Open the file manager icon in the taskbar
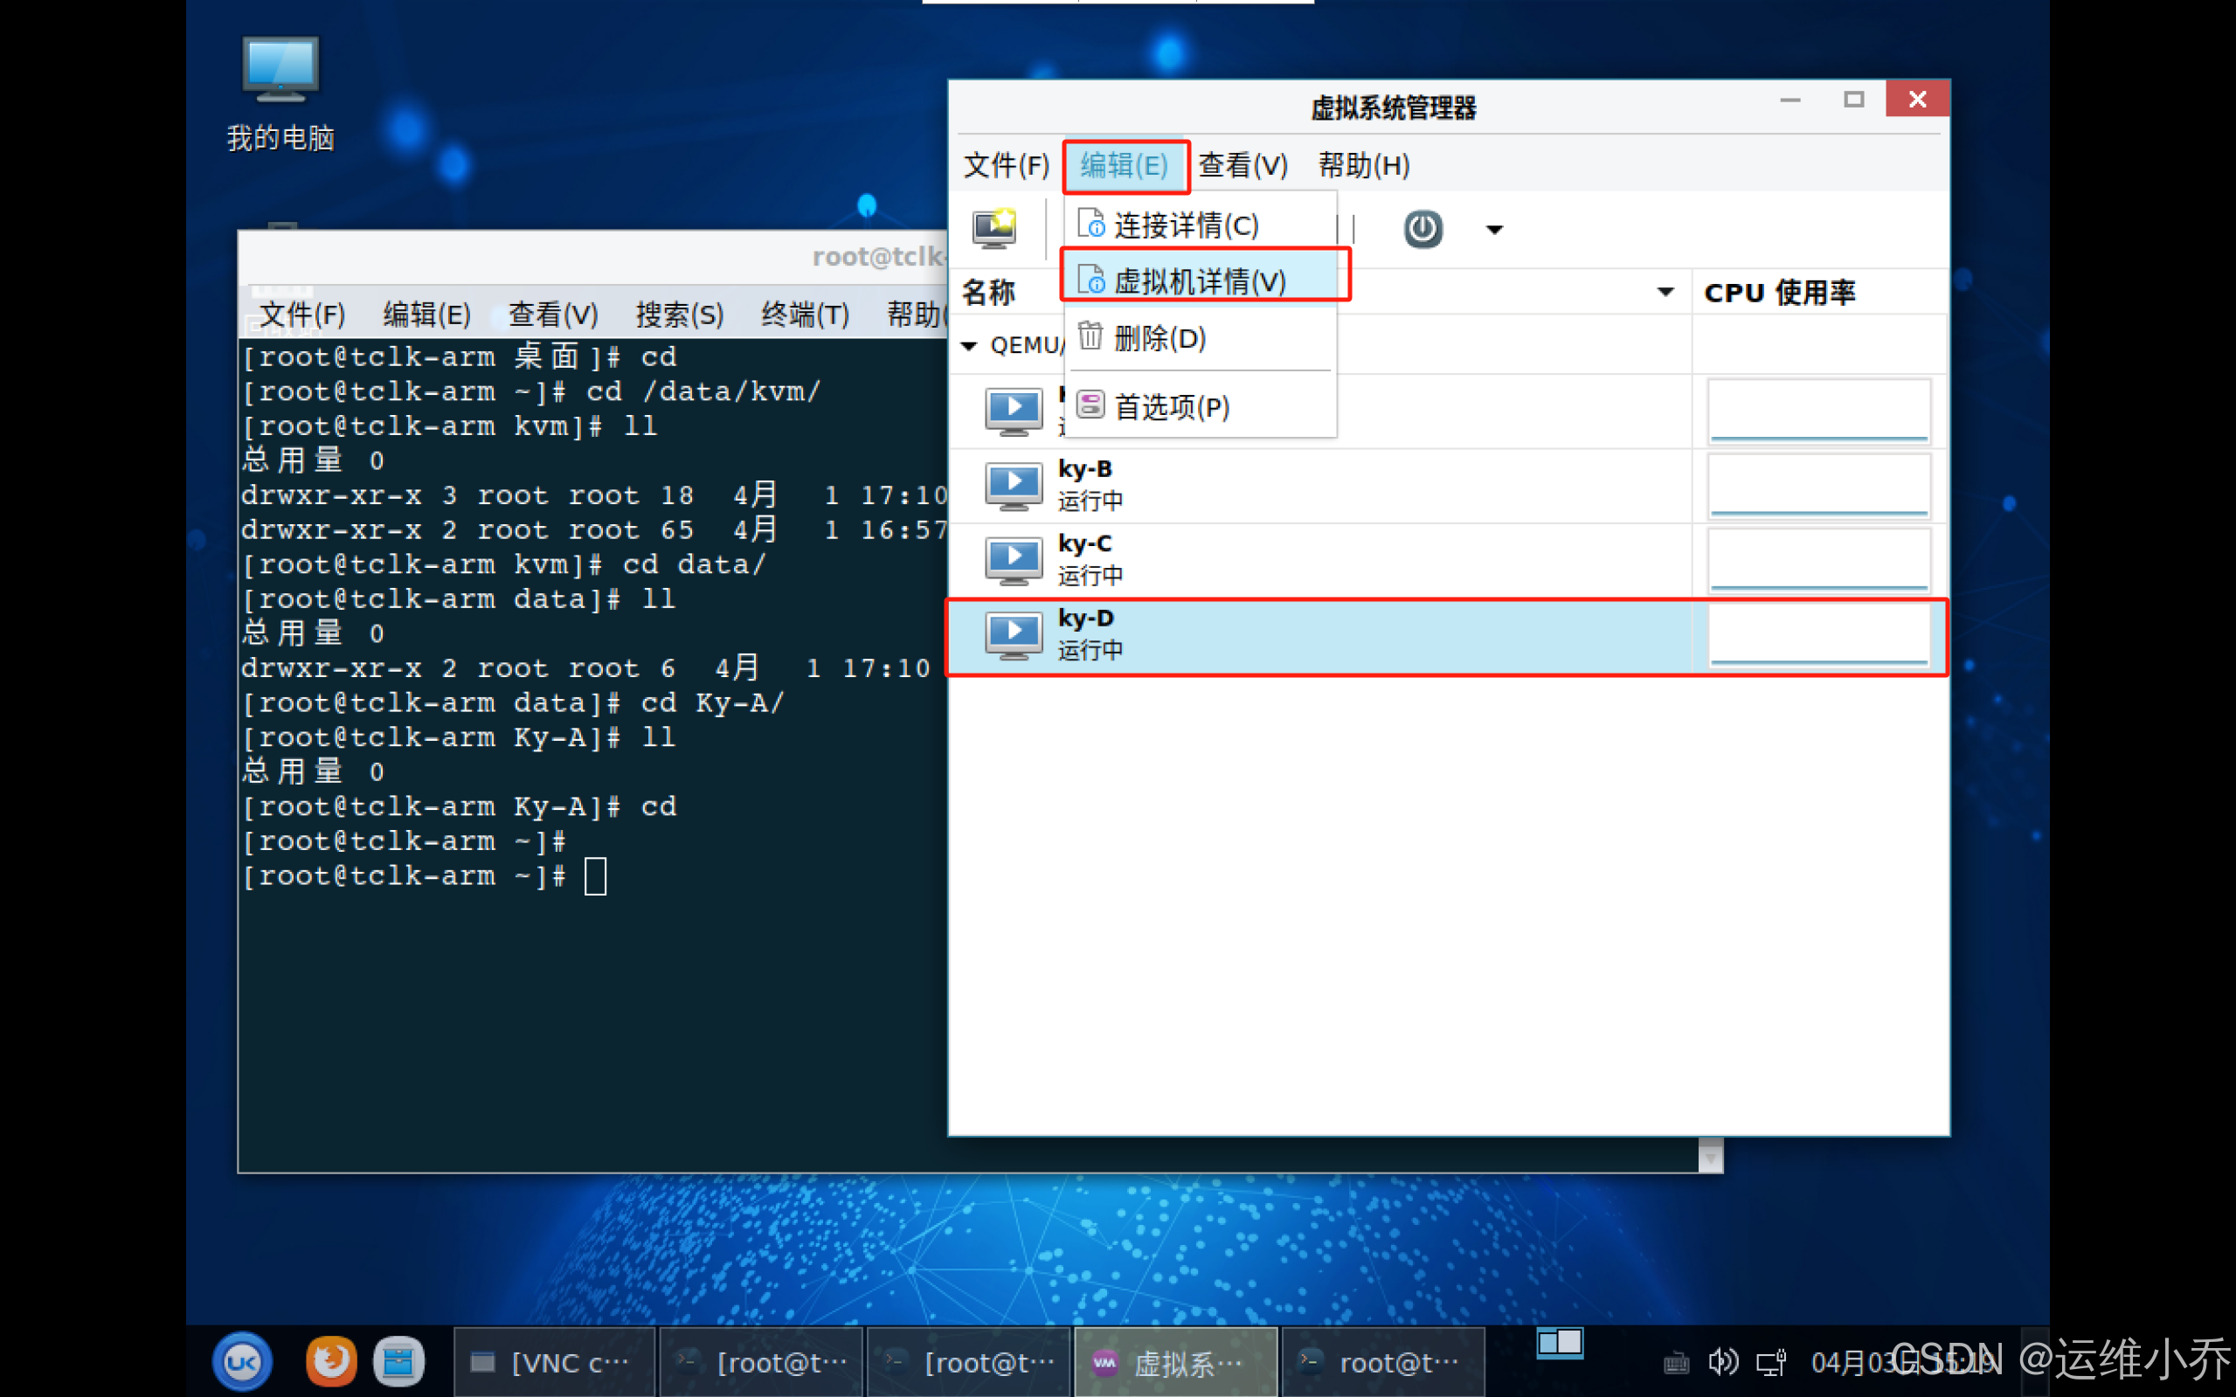This screenshot has width=2236, height=1397. tap(398, 1361)
